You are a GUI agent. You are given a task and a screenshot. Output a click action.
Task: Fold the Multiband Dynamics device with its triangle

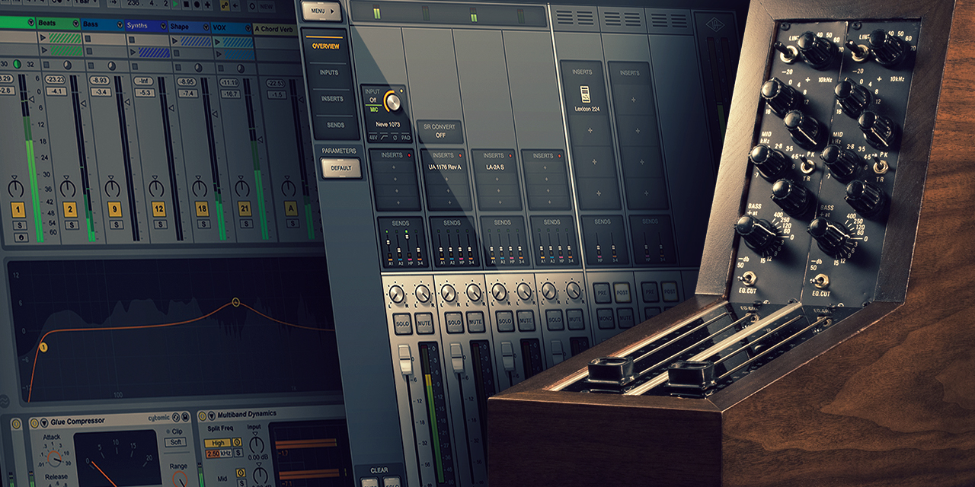(211, 415)
